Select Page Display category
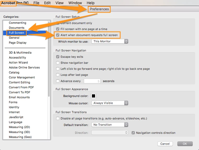The width and height of the screenshot is (199, 150). 18,43
